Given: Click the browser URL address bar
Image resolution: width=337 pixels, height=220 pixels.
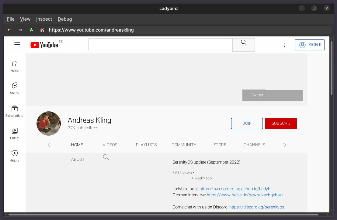Looking at the screenshot, I should [x=190, y=30].
